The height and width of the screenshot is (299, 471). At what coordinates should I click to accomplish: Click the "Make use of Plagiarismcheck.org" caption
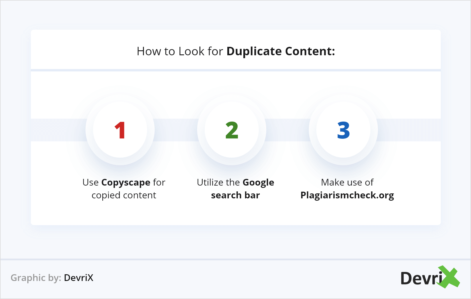point(347,188)
